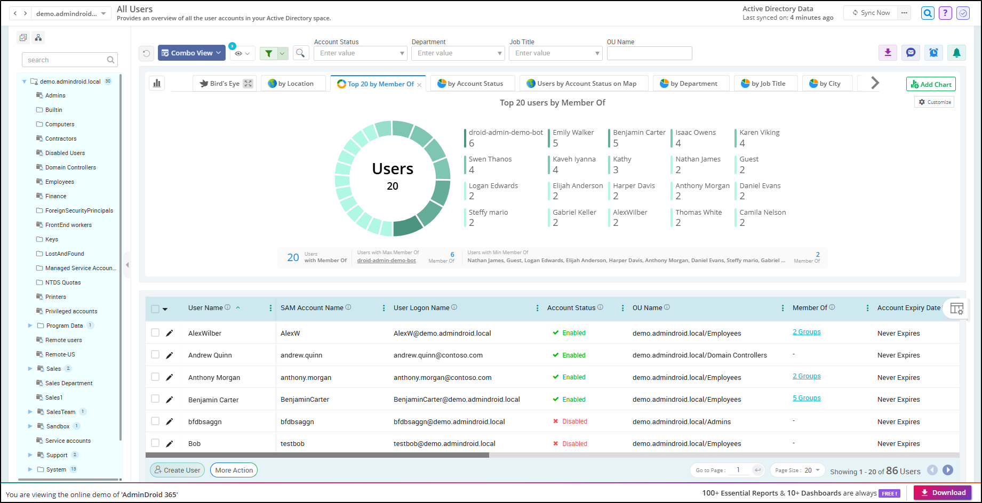Click the alarm clock schedule icon
Image resolution: width=982 pixels, height=503 pixels.
click(933, 52)
